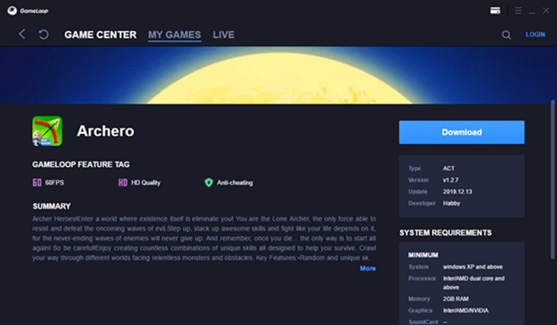Click the Type value ACT

[x=448, y=168]
